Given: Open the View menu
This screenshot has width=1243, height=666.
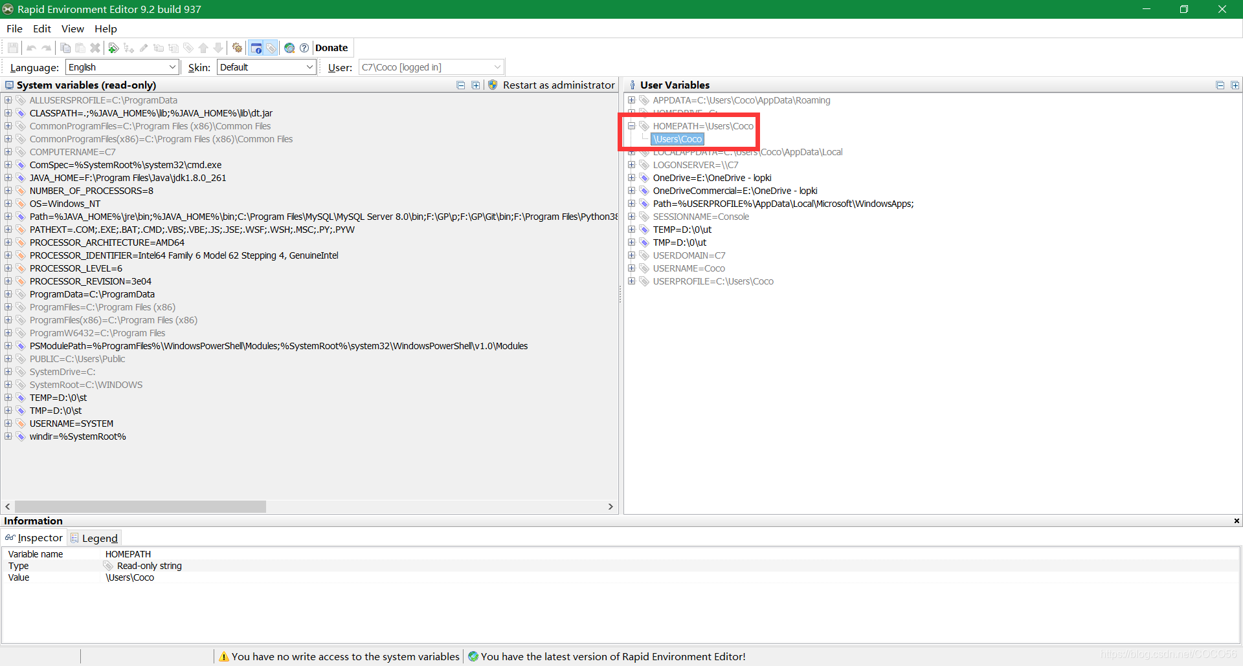Looking at the screenshot, I should 73,28.
